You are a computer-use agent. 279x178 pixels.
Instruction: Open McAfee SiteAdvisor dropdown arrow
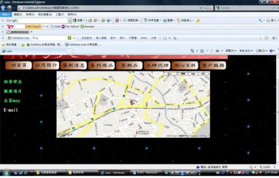coord(32,32)
